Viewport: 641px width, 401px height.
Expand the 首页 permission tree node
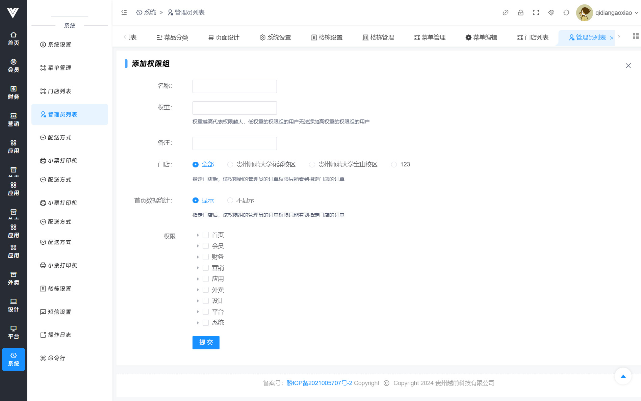click(x=198, y=235)
